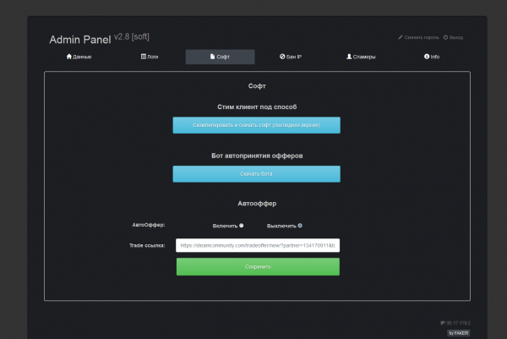Click the Скомпилировать и скачать софт button
The image size is (507, 339).
(257, 125)
